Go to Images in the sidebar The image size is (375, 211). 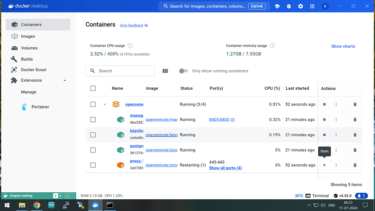pos(28,36)
